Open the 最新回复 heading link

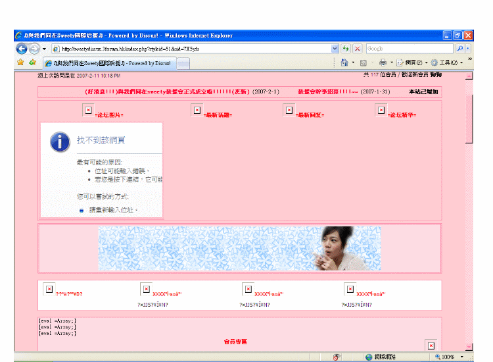tap(310, 115)
